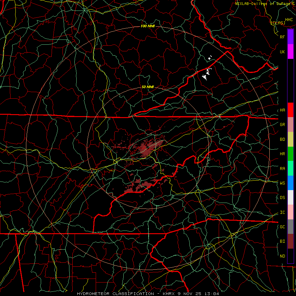Click the HA legend label
The width and height of the screenshot is (296, 296).
282,110
